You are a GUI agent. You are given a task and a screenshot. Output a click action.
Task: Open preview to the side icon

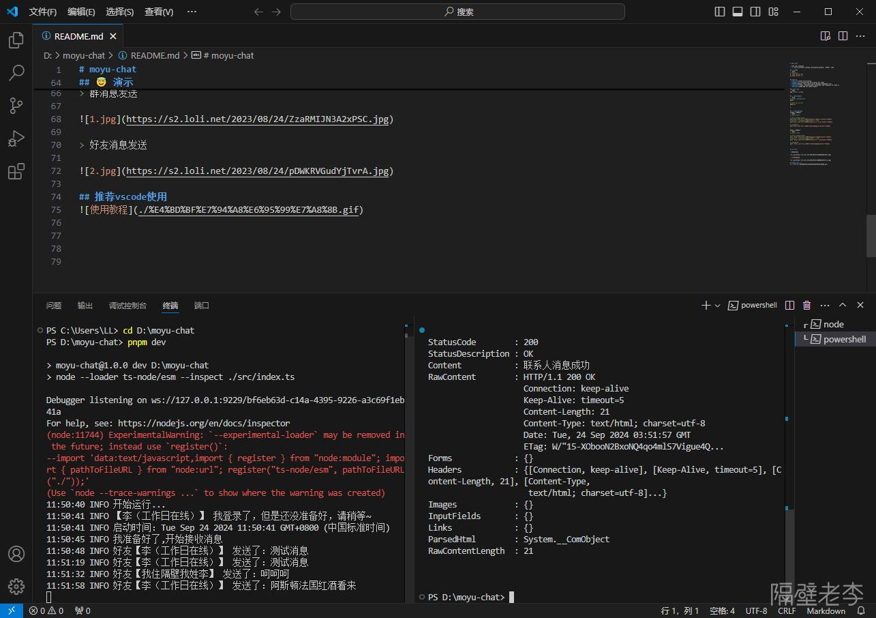[x=826, y=36]
